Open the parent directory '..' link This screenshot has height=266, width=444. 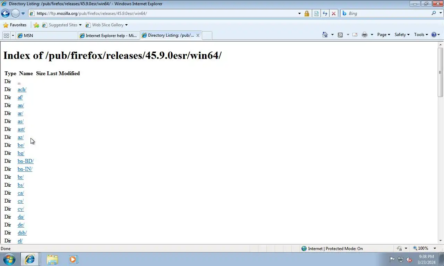[x=19, y=82]
